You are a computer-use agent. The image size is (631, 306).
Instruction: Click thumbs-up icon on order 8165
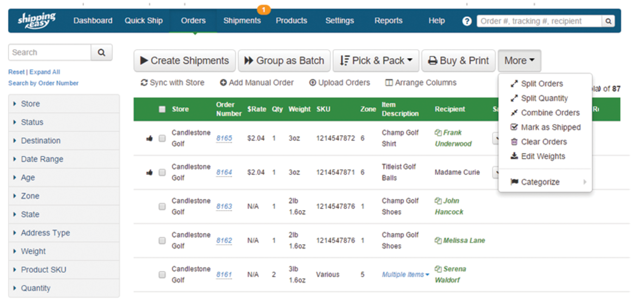pyautogui.click(x=149, y=138)
